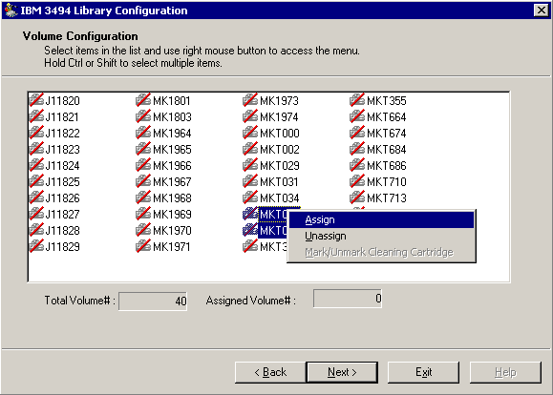The width and height of the screenshot is (553, 395).
Task: Click the Total Volume# field showing 40
Action: pos(153,301)
